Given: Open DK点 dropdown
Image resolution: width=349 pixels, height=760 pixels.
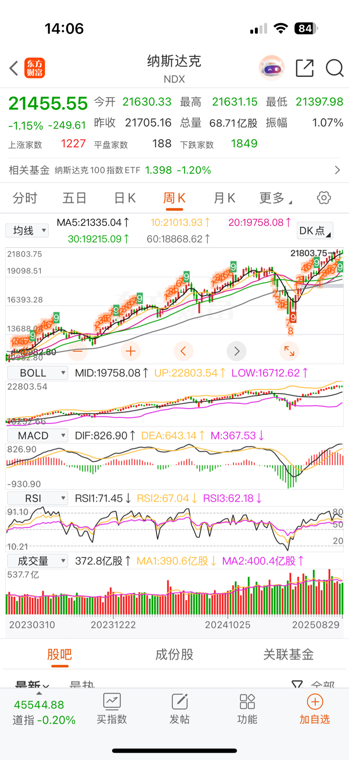Looking at the screenshot, I should click(315, 230).
